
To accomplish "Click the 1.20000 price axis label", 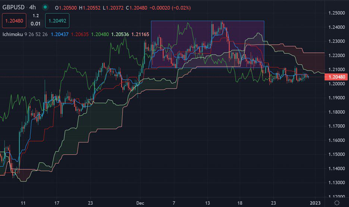I will pyautogui.click(x=337, y=84).
